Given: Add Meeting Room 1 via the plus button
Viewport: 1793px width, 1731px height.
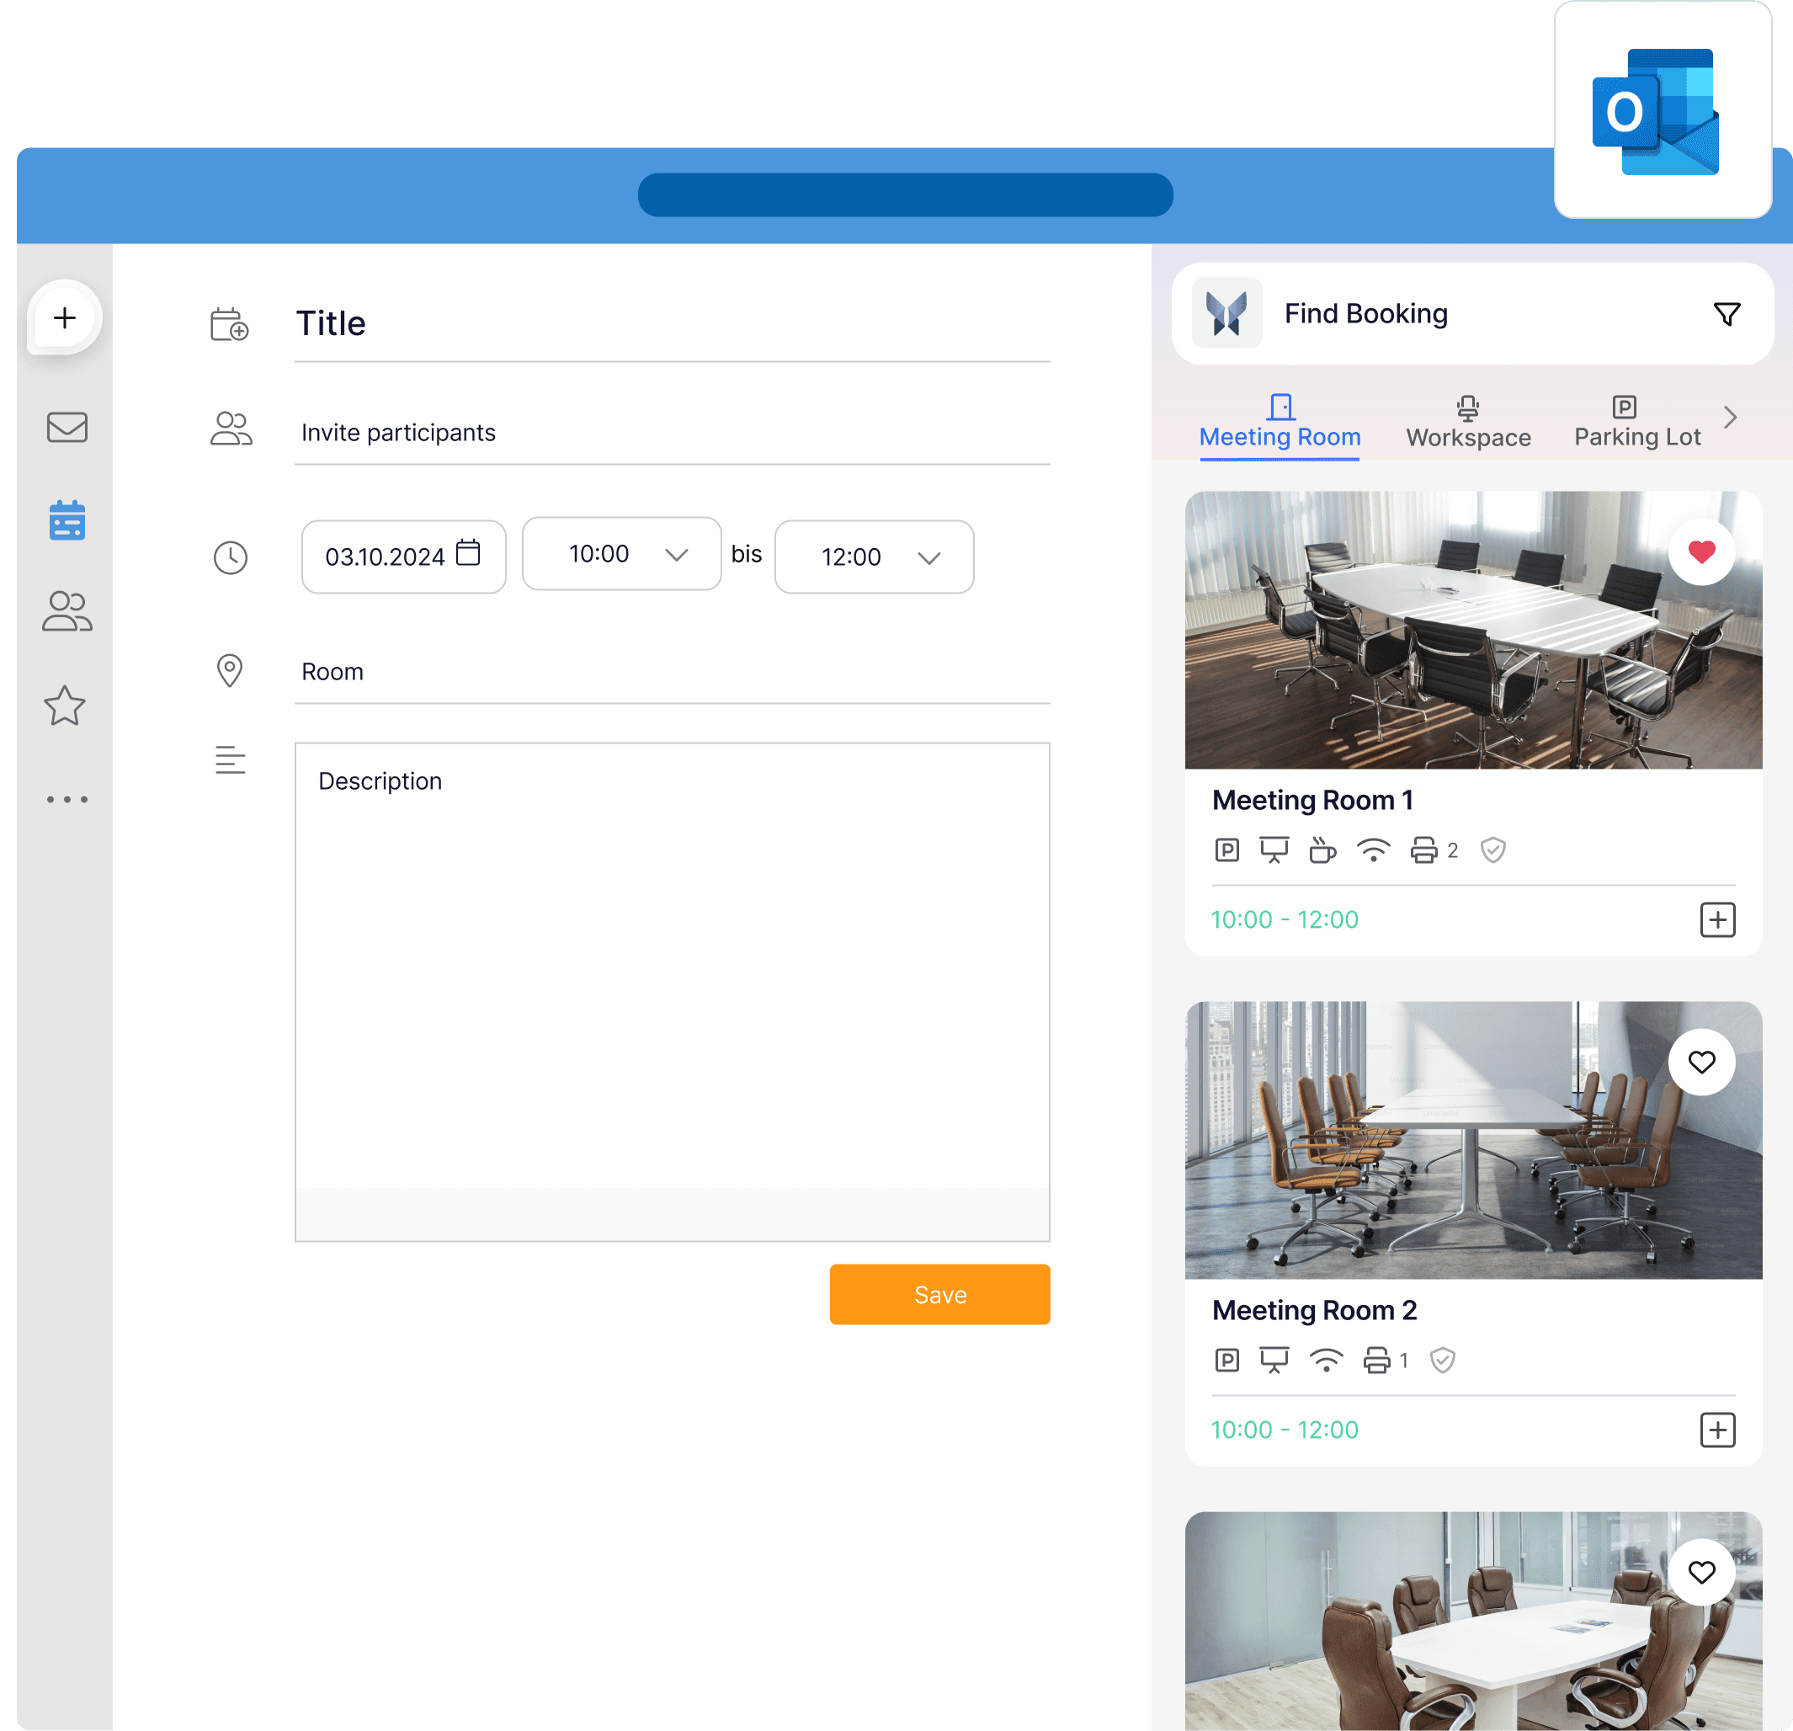Looking at the screenshot, I should click(1718, 919).
